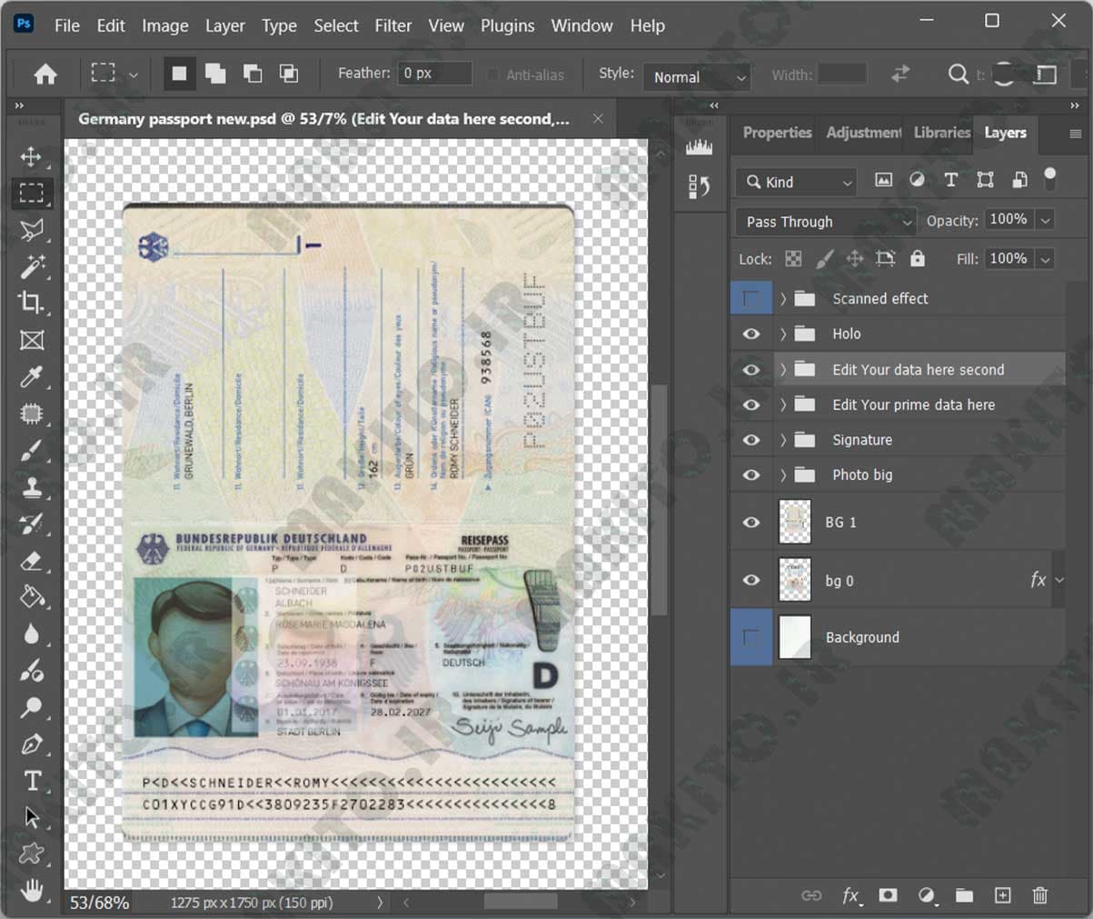This screenshot has width=1093, height=919.
Task: Select the Path Selection arrow tool
Action: coord(32,817)
